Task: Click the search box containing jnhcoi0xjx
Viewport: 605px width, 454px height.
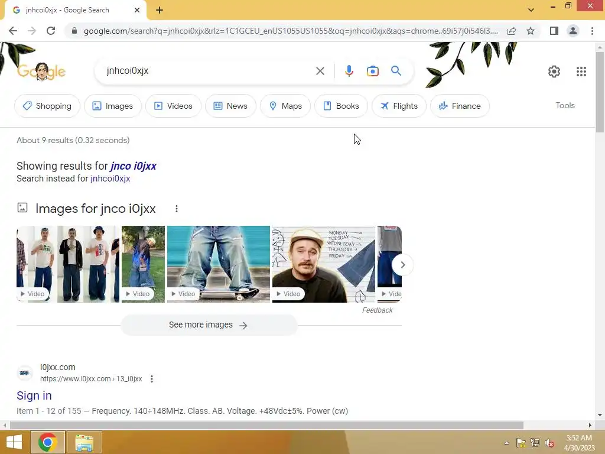Action: pos(209,71)
